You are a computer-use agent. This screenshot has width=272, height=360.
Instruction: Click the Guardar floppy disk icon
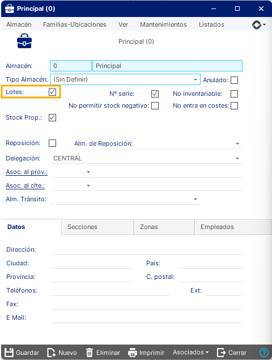(9, 353)
